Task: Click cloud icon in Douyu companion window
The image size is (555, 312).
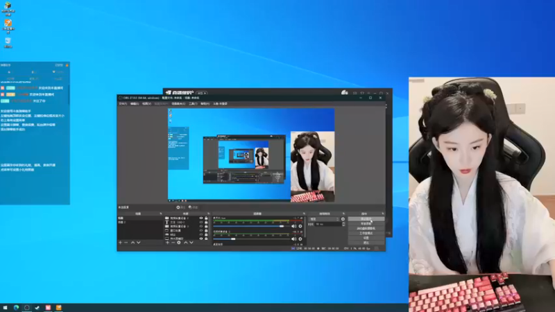Action: pyautogui.click(x=344, y=93)
